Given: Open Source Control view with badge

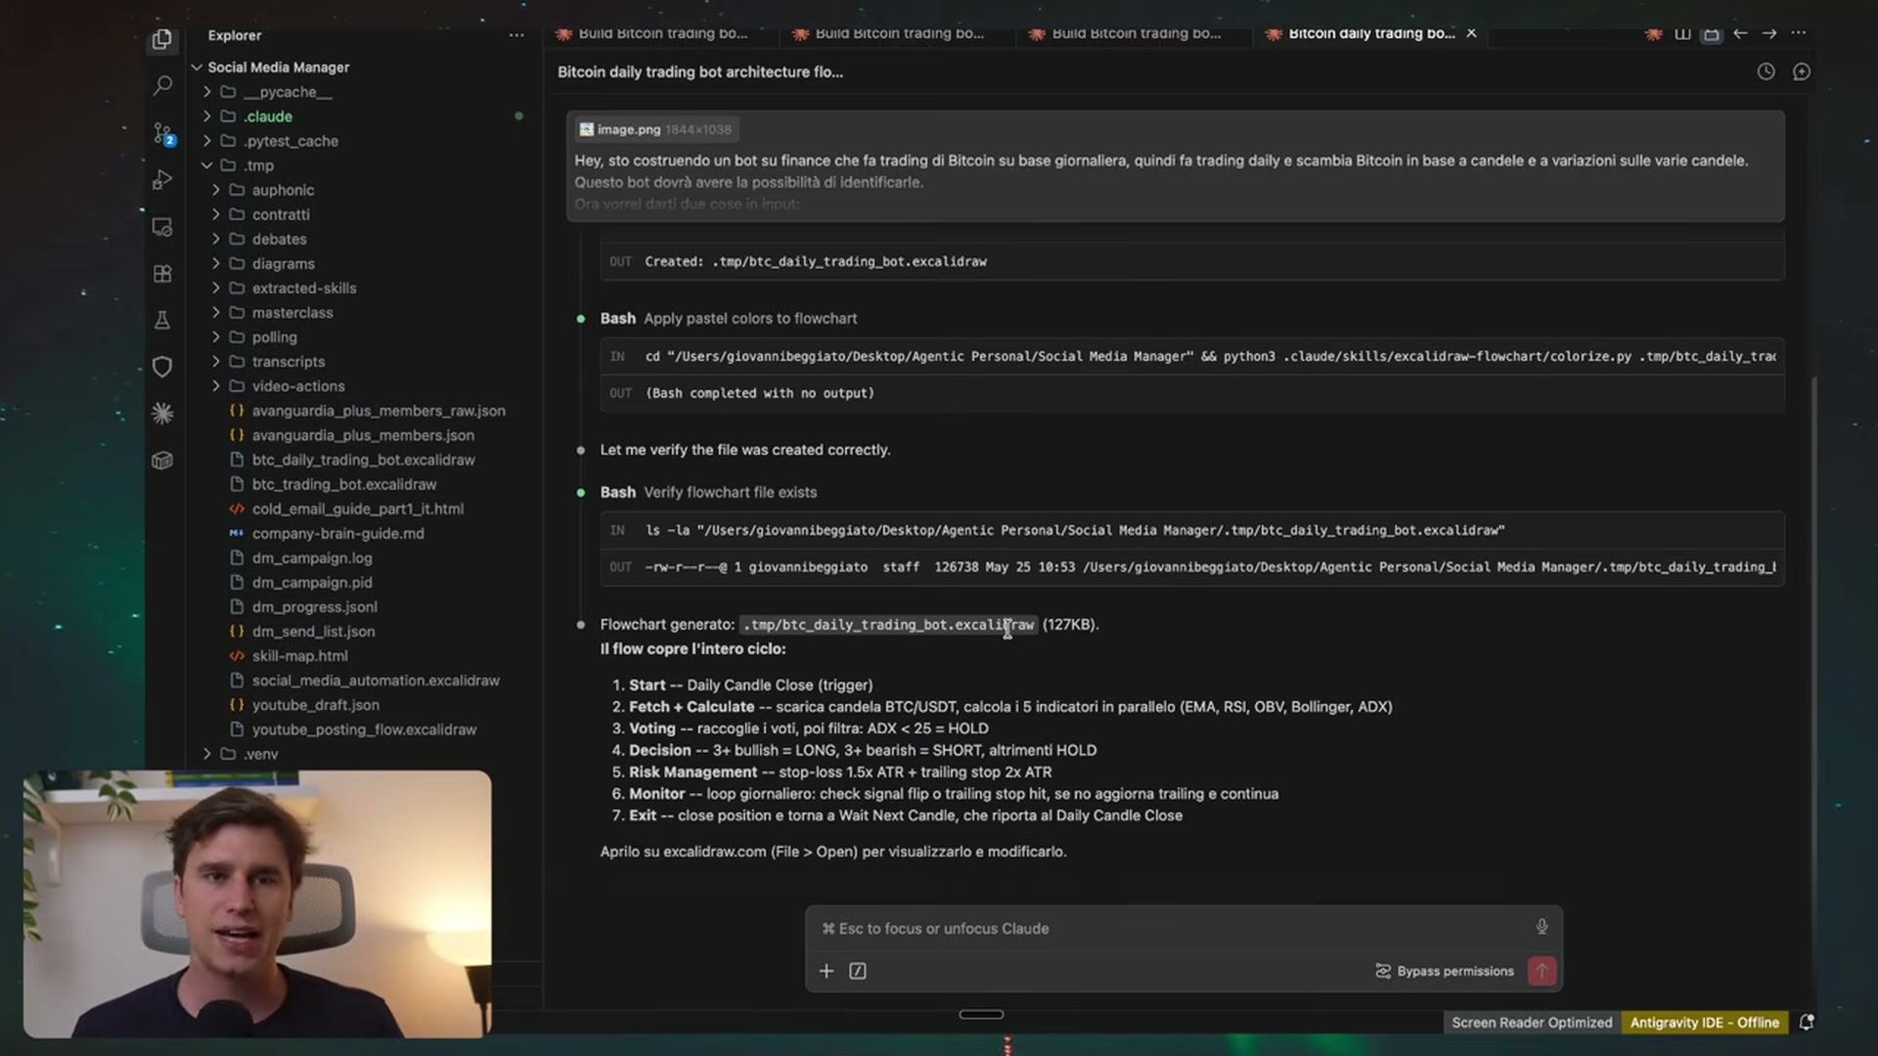Looking at the screenshot, I should pyautogui.click(x=162, y=133).
